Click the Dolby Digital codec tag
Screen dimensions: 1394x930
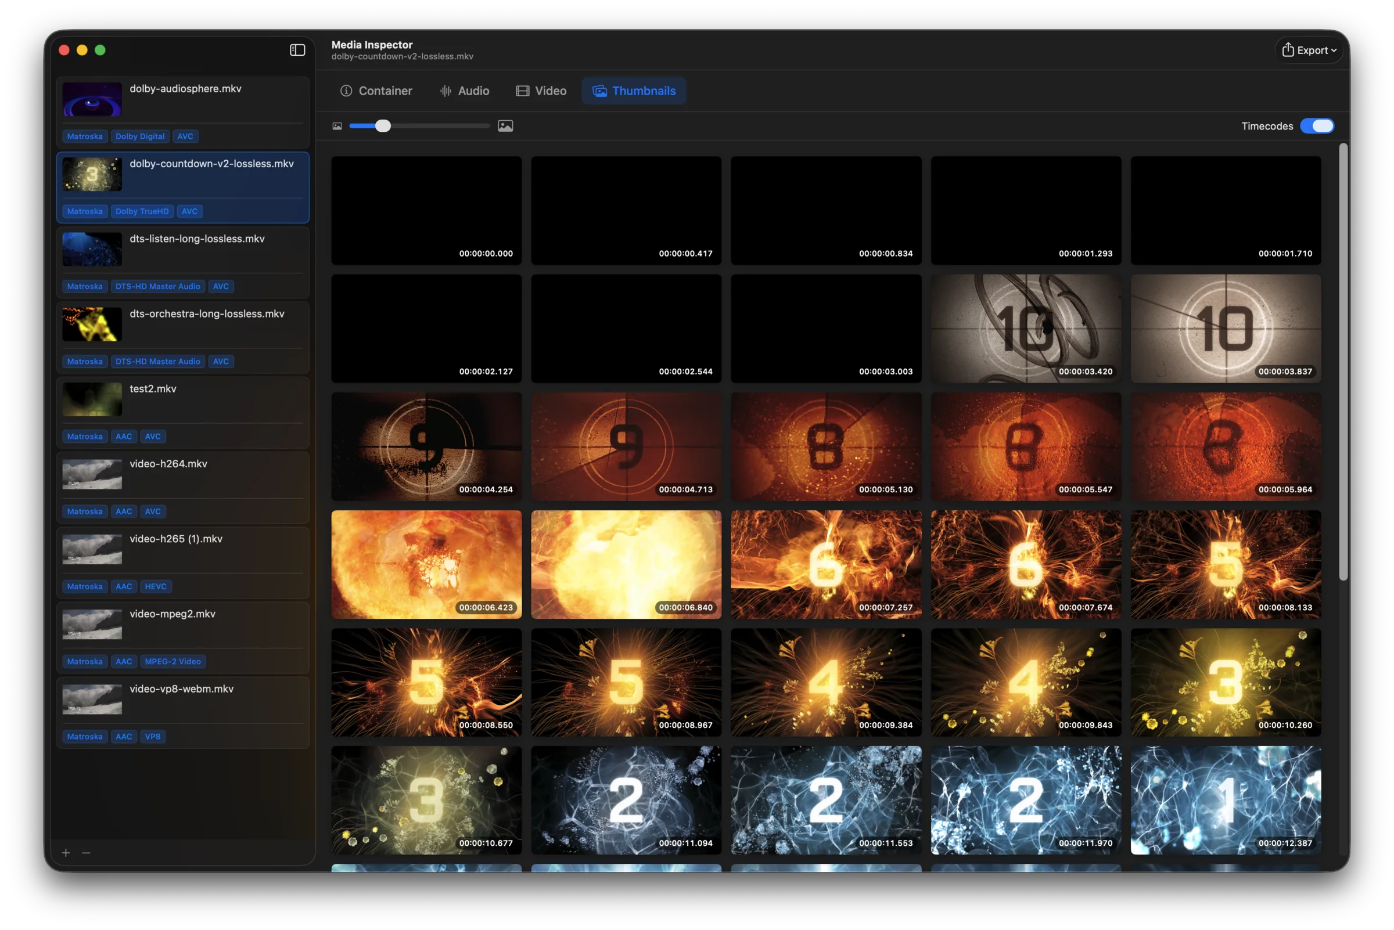point(140,136)
